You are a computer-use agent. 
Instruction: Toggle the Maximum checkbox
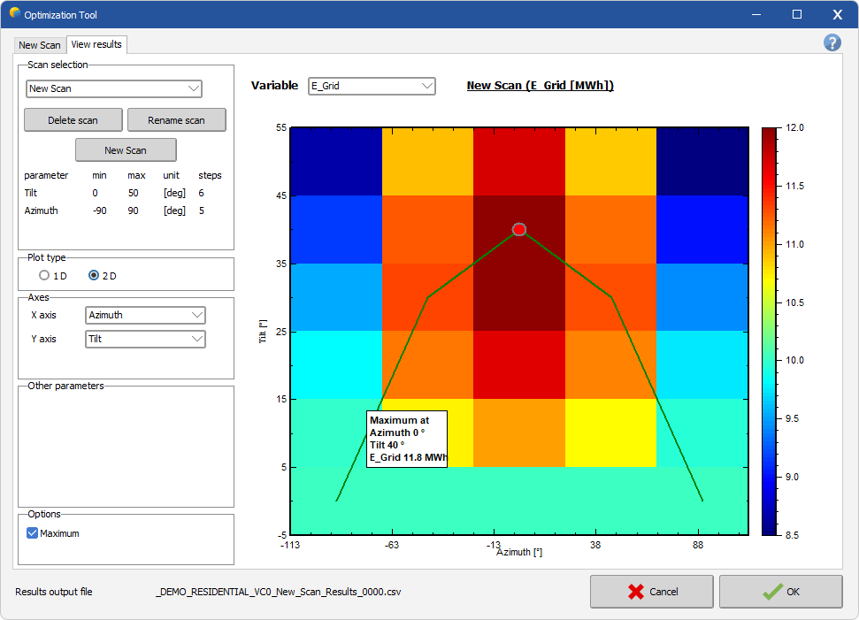(x=33, y=533)
